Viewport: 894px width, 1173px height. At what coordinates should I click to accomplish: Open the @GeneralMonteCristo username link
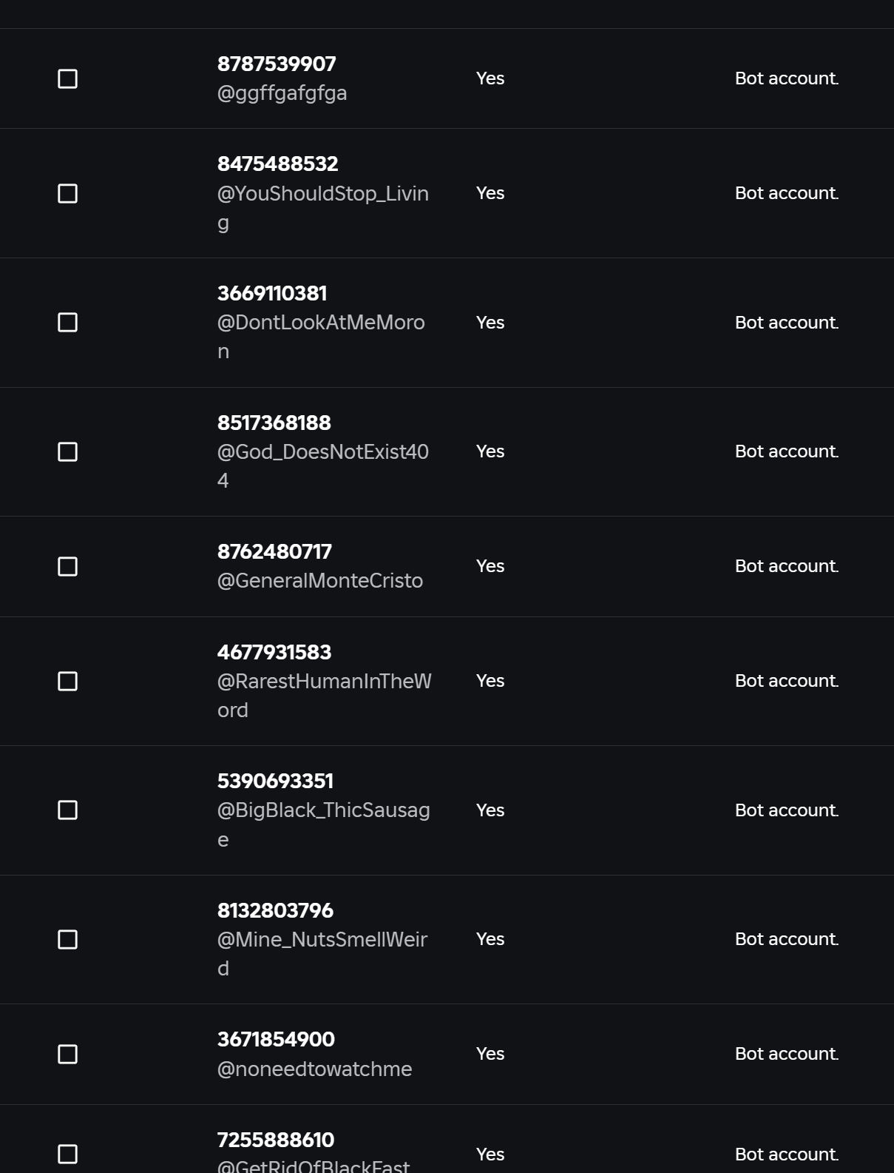point(319,581)
